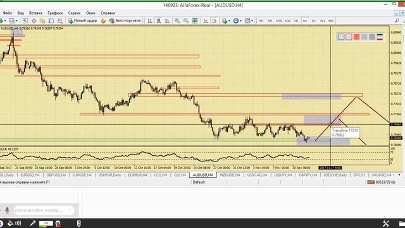Select the M30 timeframe
The image size is (405, 228).
(x=287, y=21)
